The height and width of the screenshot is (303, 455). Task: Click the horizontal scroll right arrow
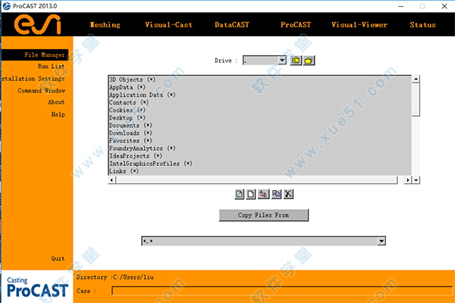click(408, 180)
